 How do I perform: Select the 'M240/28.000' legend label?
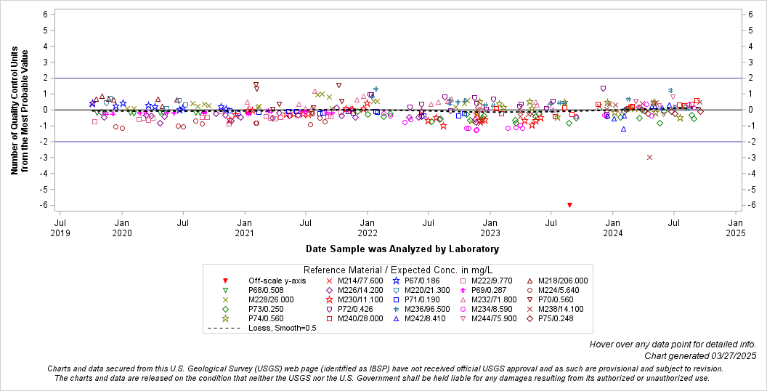[x=360, y=318]
